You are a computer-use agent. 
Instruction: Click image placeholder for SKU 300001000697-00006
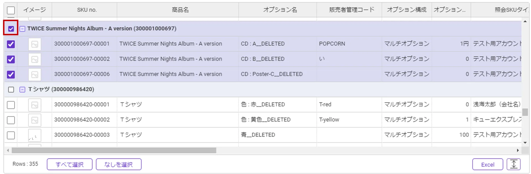pos(35,74)
